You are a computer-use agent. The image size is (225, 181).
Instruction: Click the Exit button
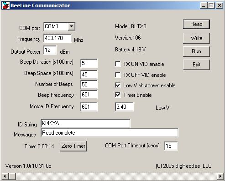click(x=196, y=65)
